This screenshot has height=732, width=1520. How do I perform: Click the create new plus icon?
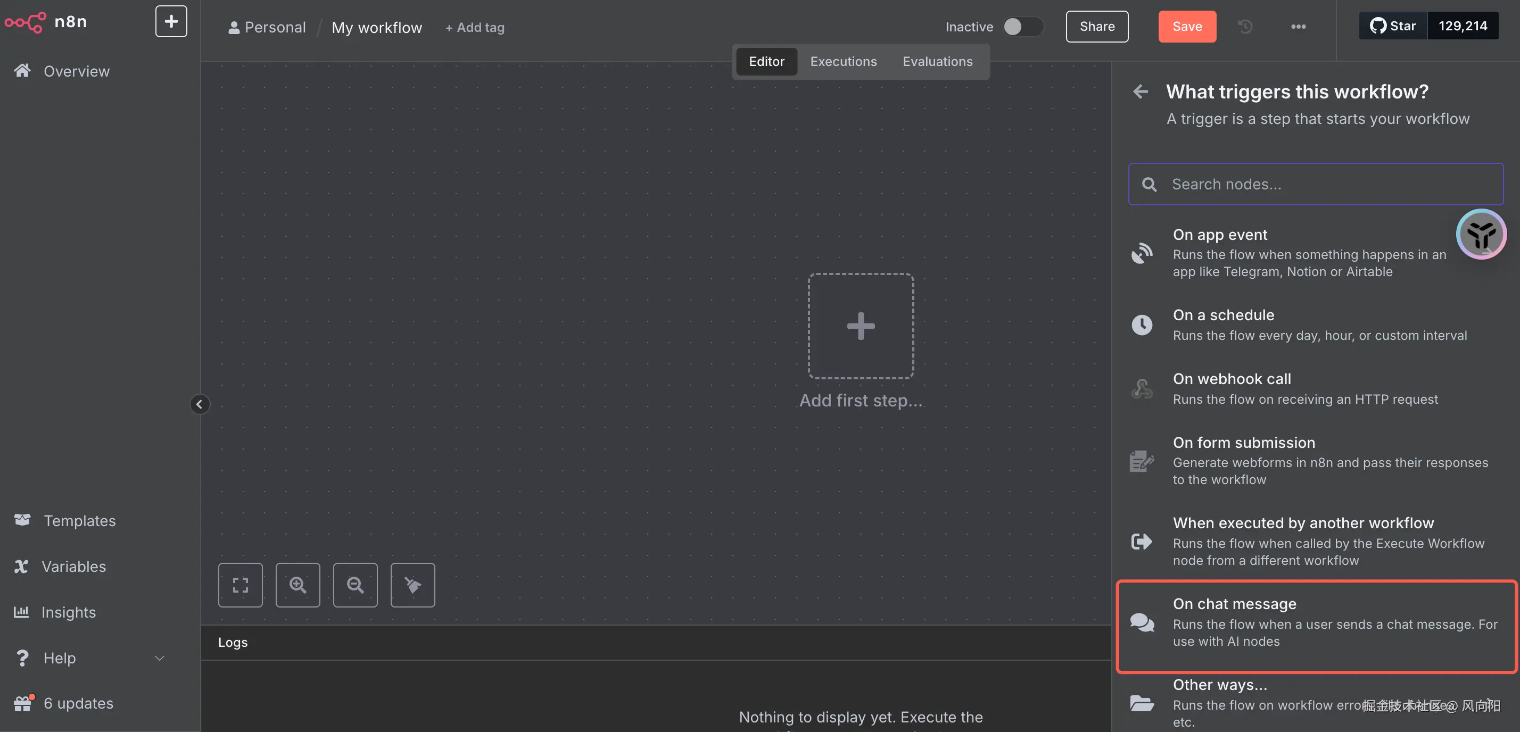(x=171, y=21)
